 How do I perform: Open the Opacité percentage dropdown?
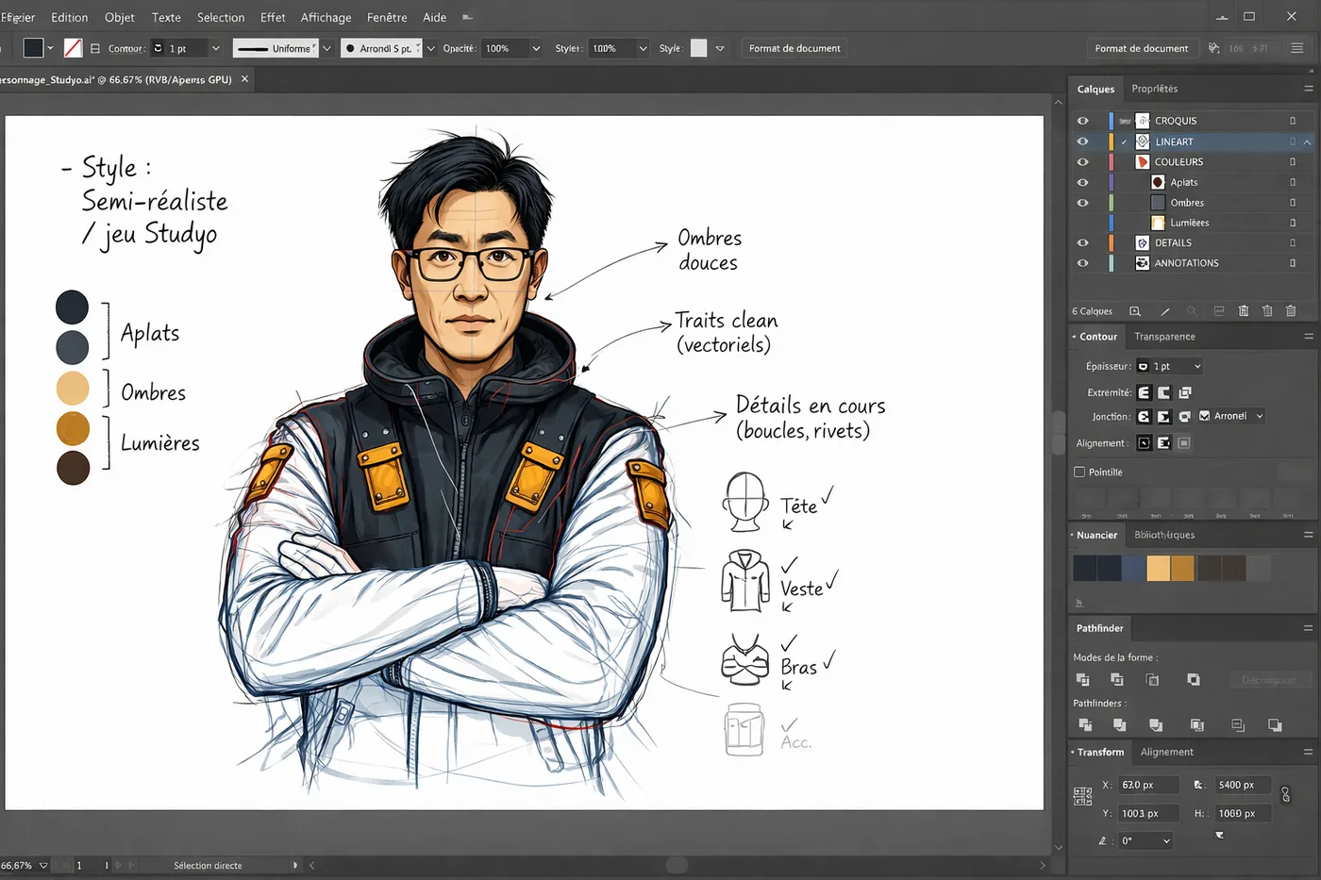[536, 48]
